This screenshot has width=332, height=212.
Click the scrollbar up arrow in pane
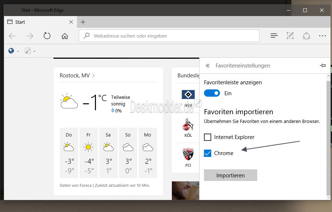click(329, 76)
